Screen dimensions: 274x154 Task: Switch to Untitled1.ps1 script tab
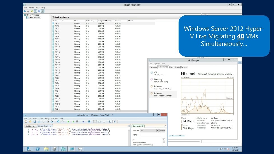coord(31,126)
